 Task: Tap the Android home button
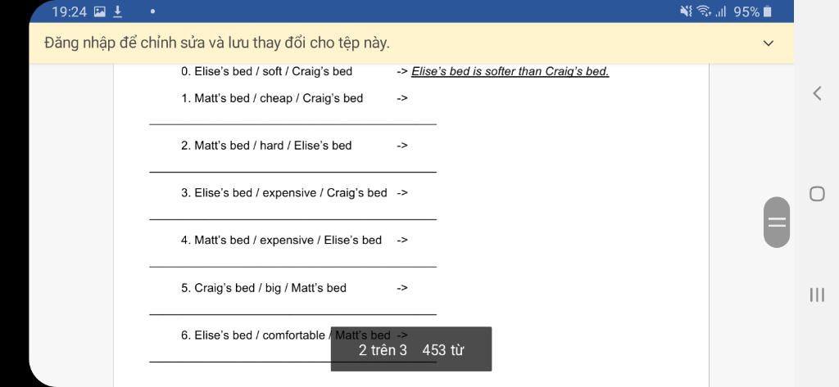817,193
